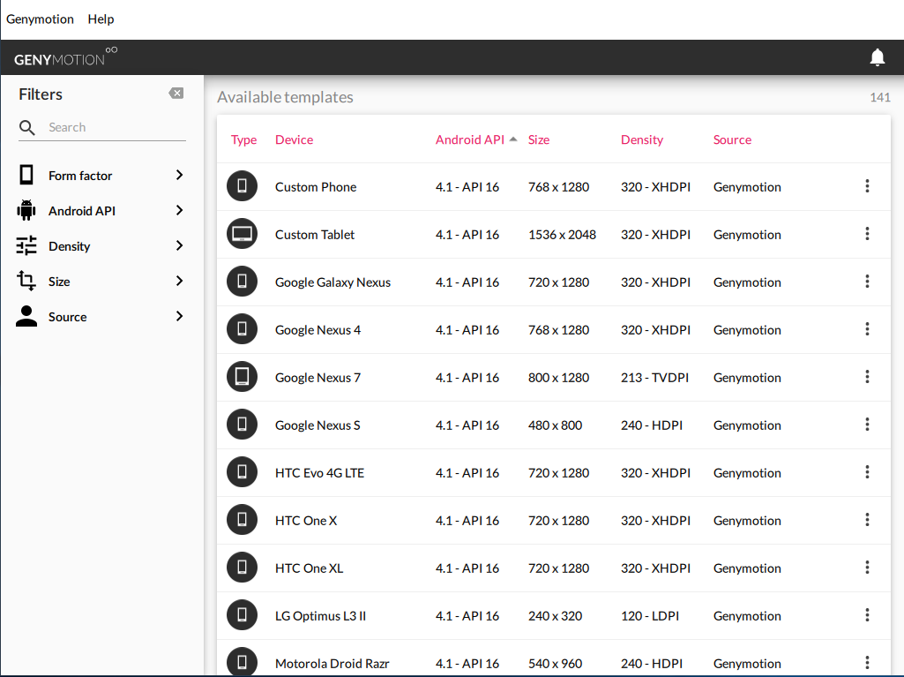Click the Source person icon
Image resolution: width=904 pixels, height=677 pixels.
click(26, 316)
